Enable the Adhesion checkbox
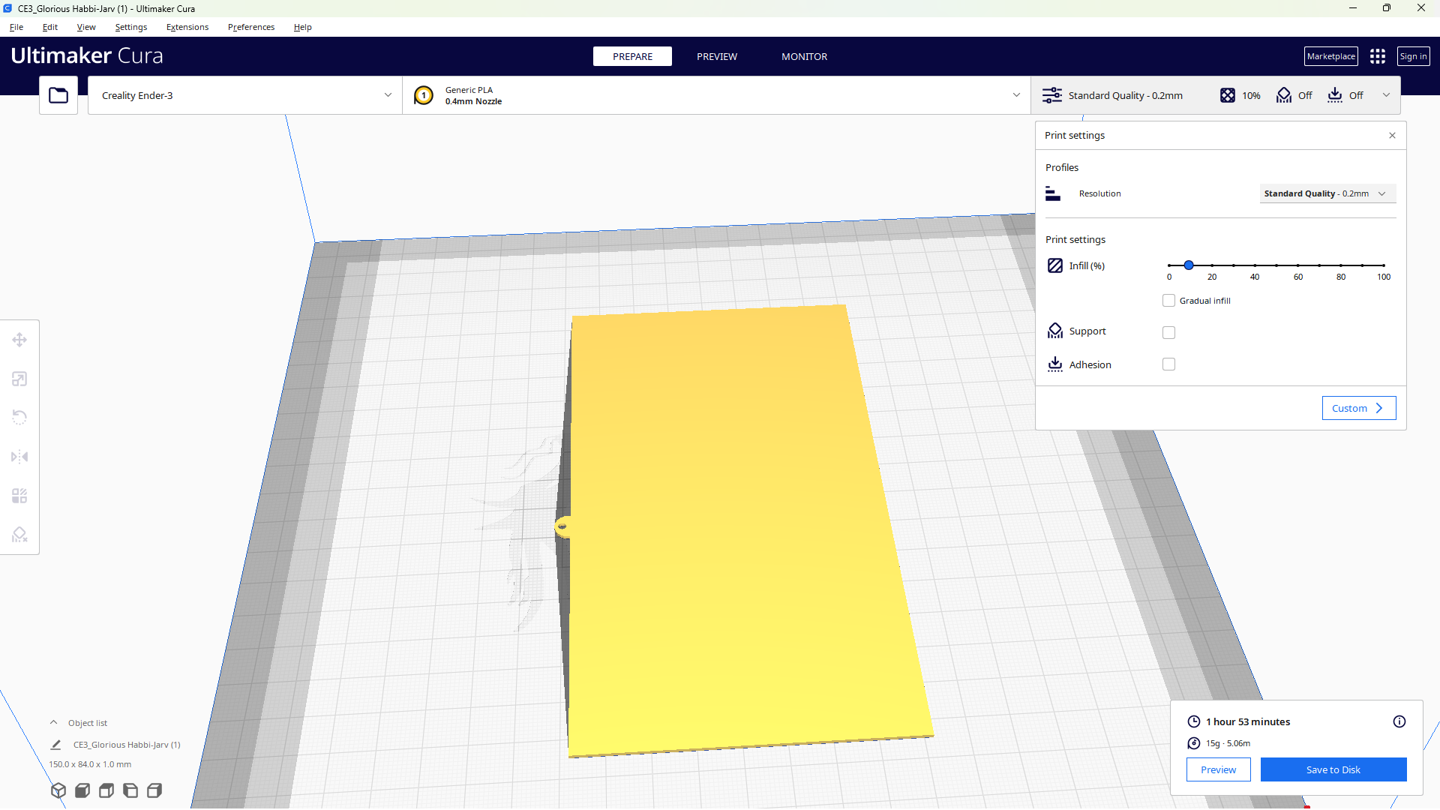 [1168, 364]
